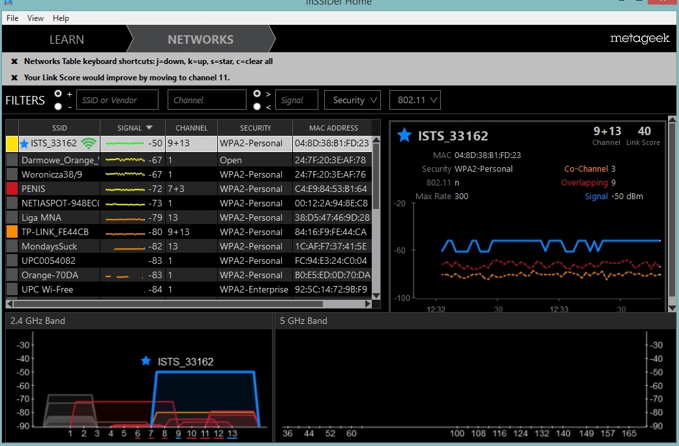Click table horizontal scroll right arrow

click(x=368, y=304)
